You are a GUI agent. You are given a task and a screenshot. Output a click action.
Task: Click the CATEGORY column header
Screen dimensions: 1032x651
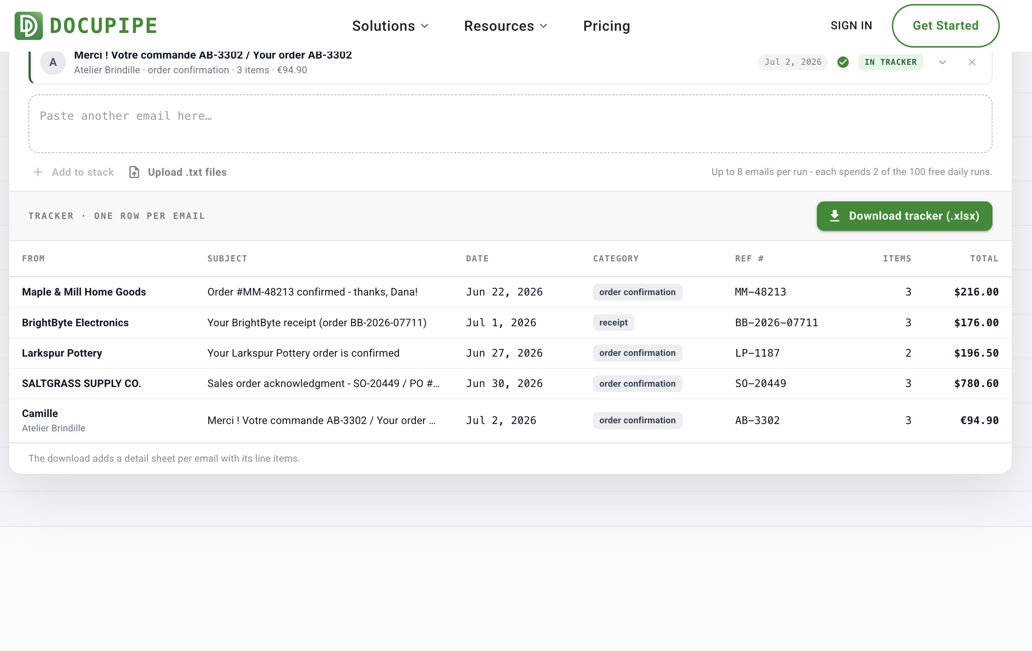[x=616, y=258]
